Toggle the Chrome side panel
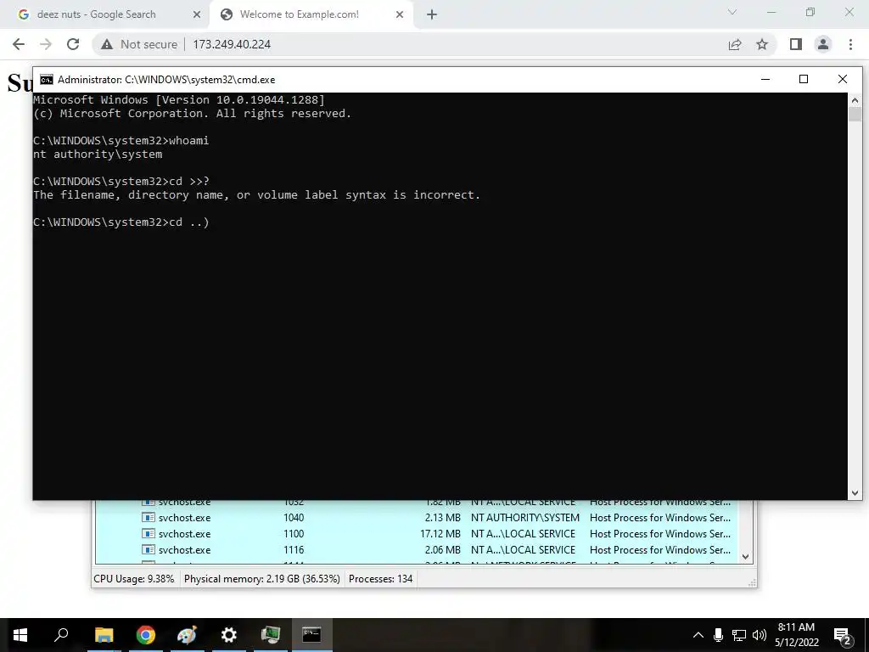Viewport: 869px width, 652px height. (796, 44)
